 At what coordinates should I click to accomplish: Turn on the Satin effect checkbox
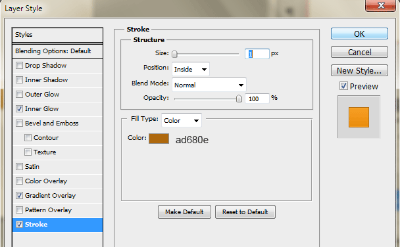(19, 167)
